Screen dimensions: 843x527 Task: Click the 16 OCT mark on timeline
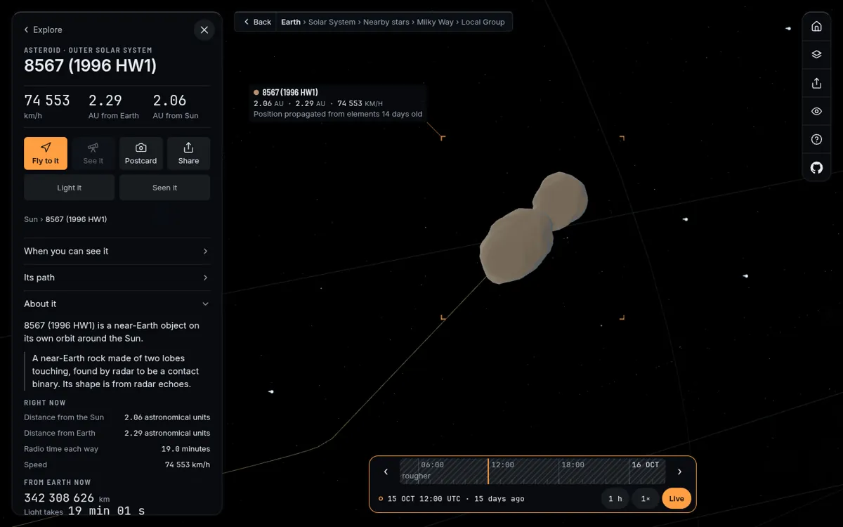(645, 464)
